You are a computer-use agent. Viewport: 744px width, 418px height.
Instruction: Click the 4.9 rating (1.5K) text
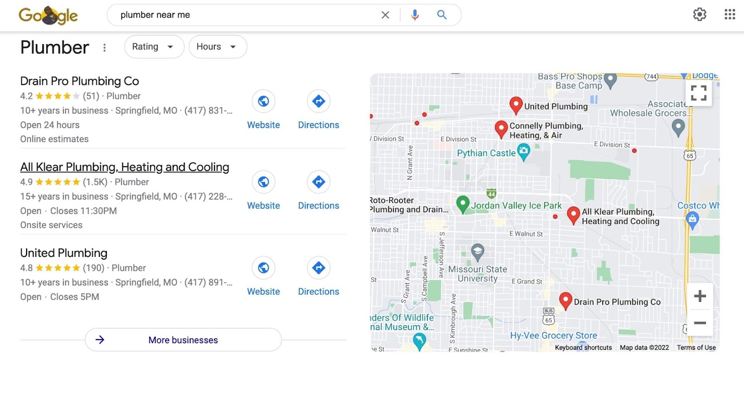click(64, 182)
